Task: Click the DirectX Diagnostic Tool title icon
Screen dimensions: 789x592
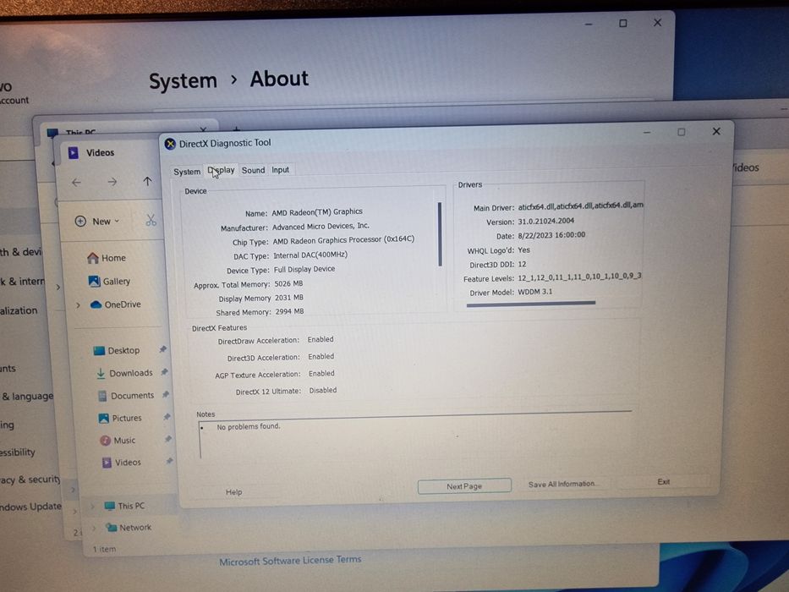Action: click(170, 144)
